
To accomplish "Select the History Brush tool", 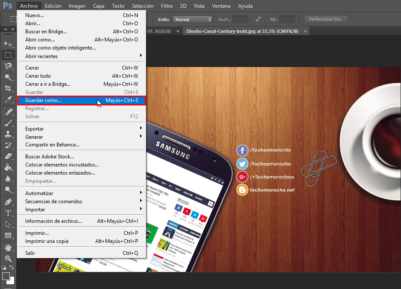I will pyautogui.click(x=8, y=145).
